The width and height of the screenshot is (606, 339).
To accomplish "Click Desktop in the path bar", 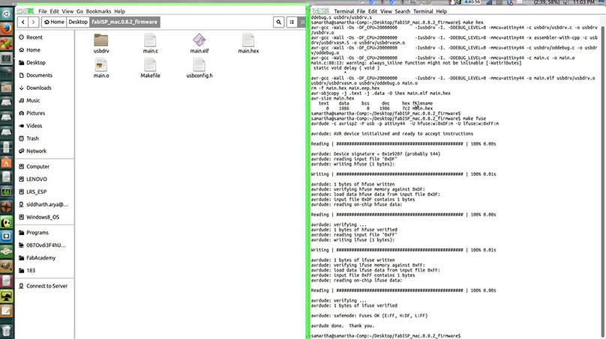I will 78,22.
